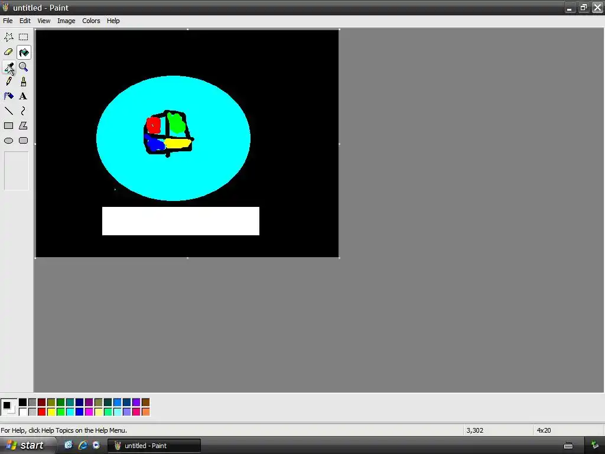Pick the bright red color swatch

pyautogui.click(x=42, y=412)
